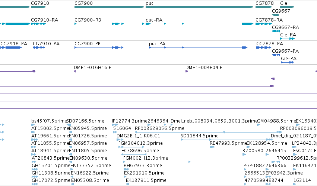Select EST GH11308.5prime
The height and width of the screenshot is (186, 317).
click(x=51, y=173)
